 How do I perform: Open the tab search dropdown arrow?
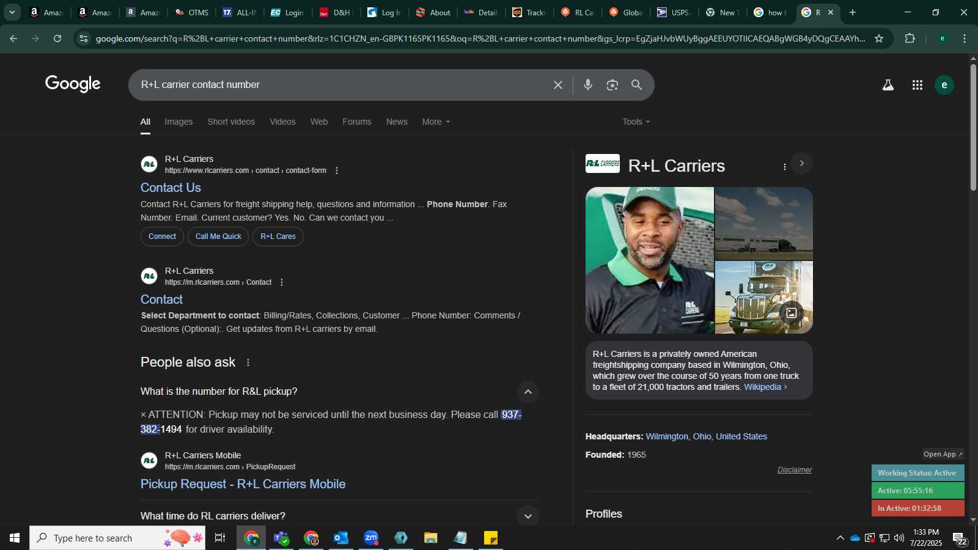(x=12, y=12)
